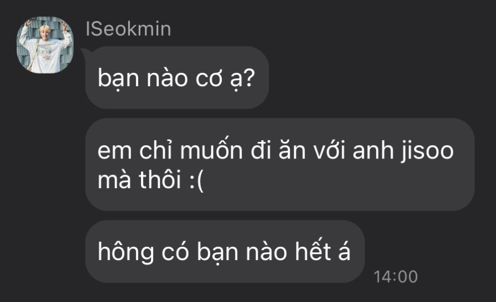Screen dimensions: 496x302
Task: Click the word 'jisoo' in the second message
Action: pyautogui.click(x=427, y=151)
